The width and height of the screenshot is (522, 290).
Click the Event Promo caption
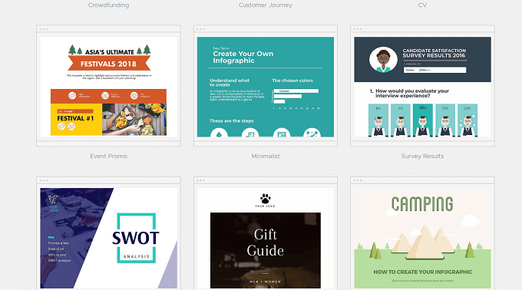(x=108, y=156)
